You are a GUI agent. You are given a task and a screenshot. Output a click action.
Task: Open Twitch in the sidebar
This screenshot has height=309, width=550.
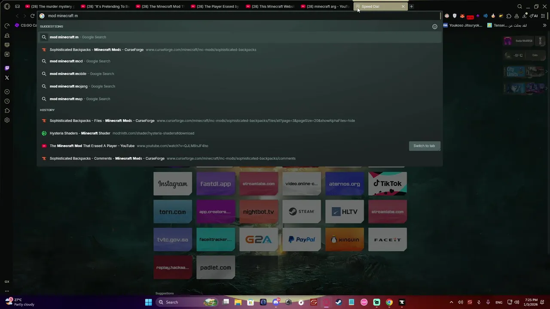pos(7,68)
